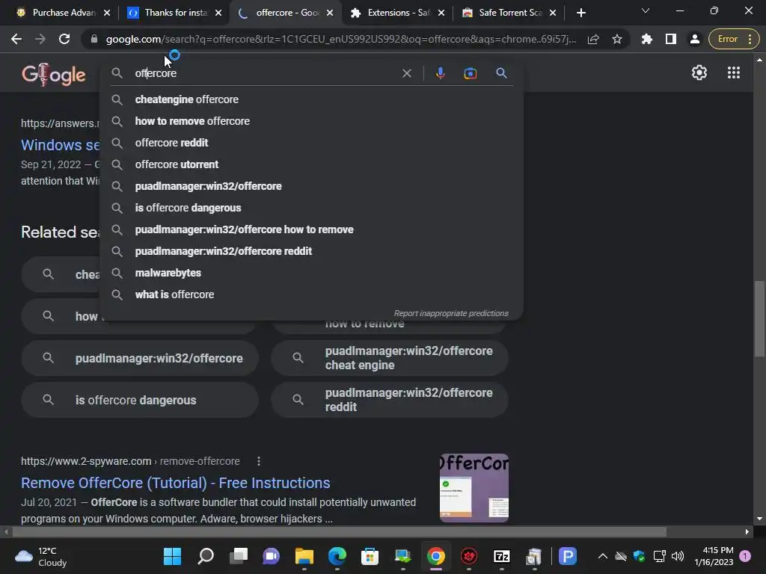Open the Windows se... result link
The width and height of the screenshot is (766, 574).
pos(60,145)
